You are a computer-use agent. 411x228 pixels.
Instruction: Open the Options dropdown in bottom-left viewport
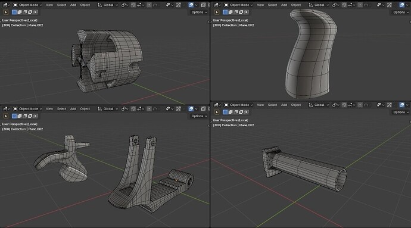tap(199, 116)
